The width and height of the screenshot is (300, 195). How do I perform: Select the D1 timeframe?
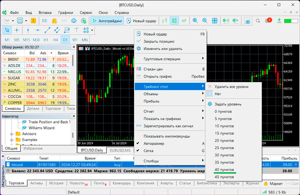point(65,40)
